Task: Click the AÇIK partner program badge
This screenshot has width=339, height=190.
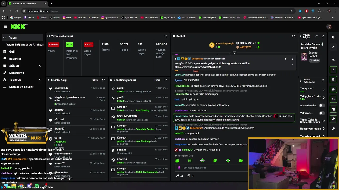Action: [x=69, y=45]
